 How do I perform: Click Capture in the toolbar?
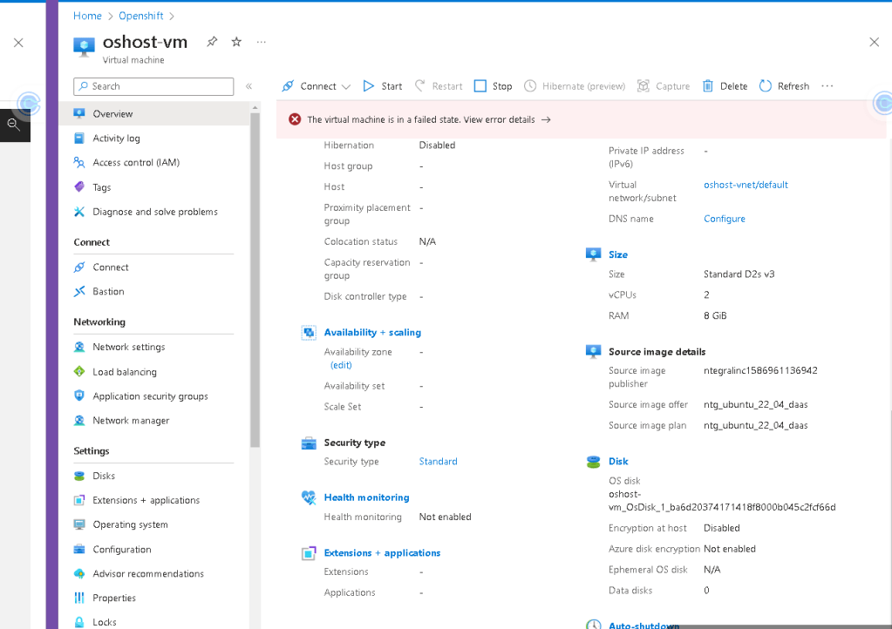(664, 86)
